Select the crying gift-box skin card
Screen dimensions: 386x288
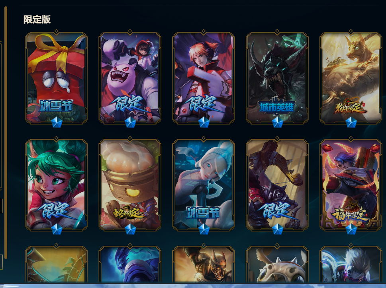click(x=57, y=77)
